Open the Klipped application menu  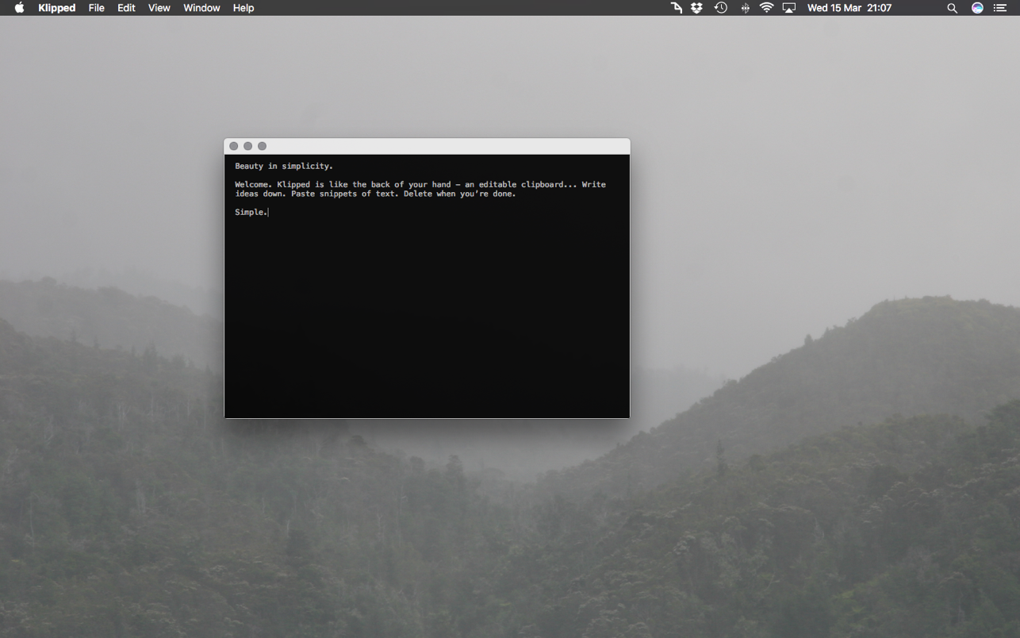click(x=56, y=8)
